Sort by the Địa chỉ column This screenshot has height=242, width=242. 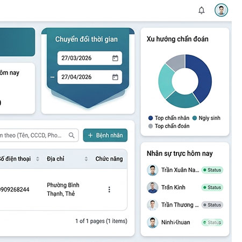coord(86,159)
